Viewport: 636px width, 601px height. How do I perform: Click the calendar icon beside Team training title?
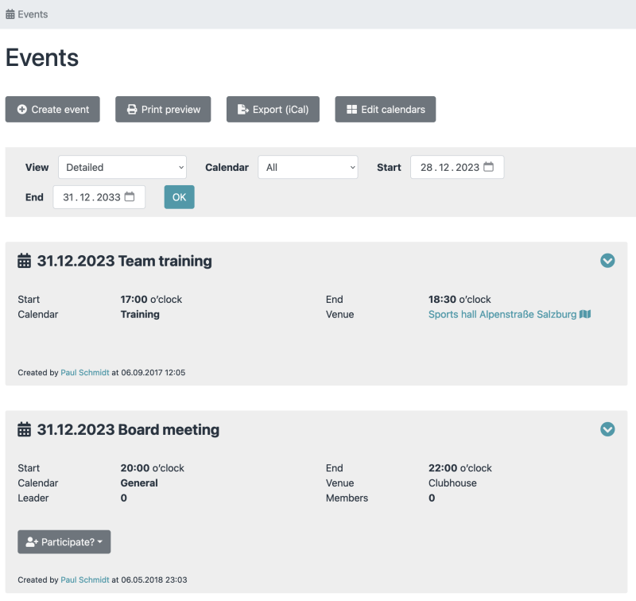pos(24,261)
